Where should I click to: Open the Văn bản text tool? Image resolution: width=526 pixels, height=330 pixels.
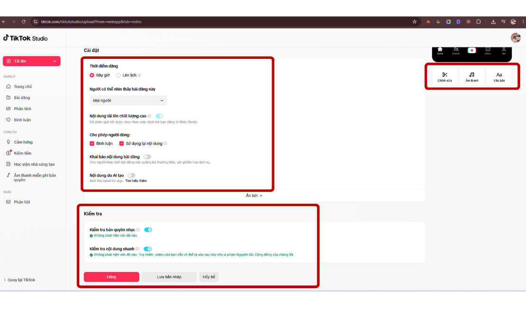tap(499, 77)
